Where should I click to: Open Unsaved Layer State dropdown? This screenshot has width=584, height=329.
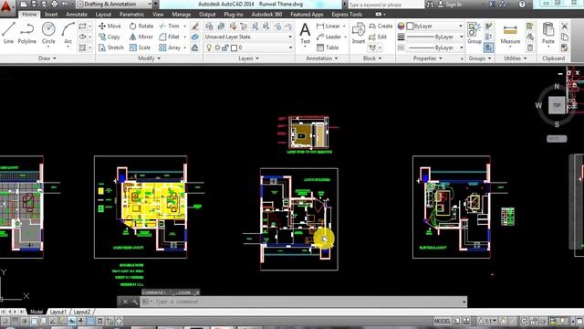248,37
